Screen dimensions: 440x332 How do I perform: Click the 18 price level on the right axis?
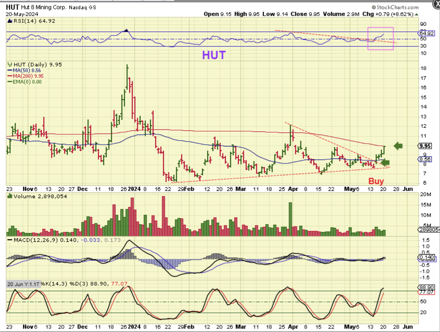pos(424,68)
